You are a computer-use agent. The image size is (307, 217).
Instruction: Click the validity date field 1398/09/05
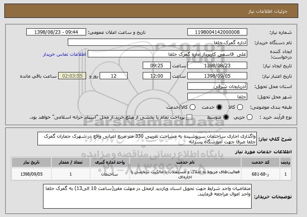pos(217,76)
